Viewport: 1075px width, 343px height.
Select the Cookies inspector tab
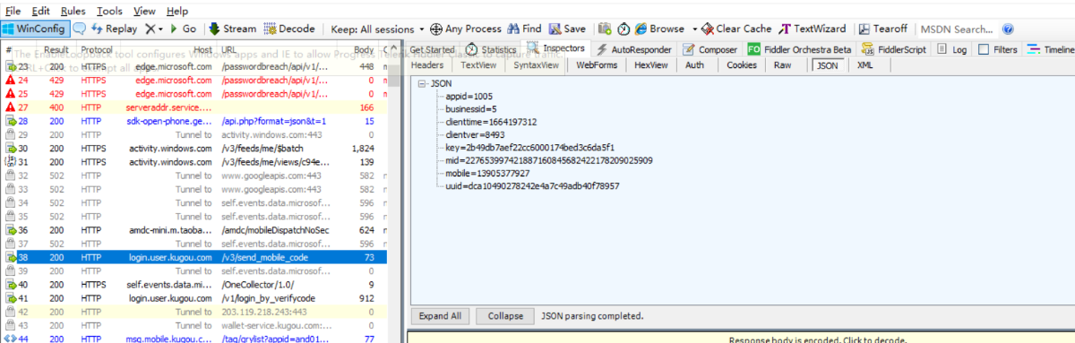[741, 65]
